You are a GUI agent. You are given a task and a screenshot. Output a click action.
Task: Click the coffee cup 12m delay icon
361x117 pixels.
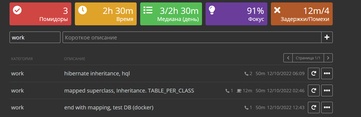(239, 91)
